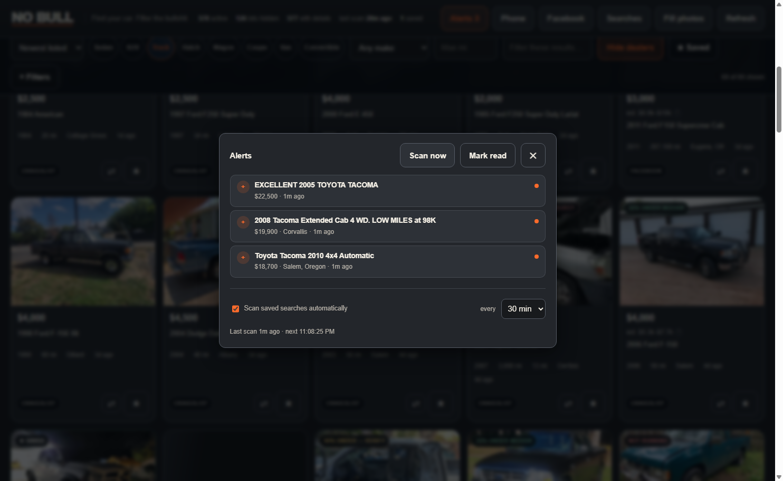
Task: Close the Alerts dialog with the X
Action: pos(533,155)
